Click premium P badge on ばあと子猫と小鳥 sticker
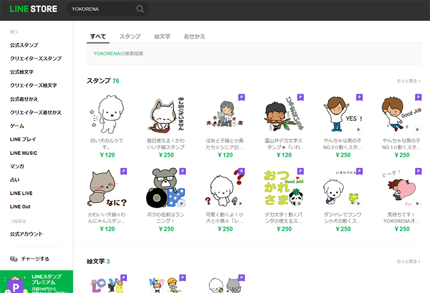The image size is (430, 293). coord(241,97)
